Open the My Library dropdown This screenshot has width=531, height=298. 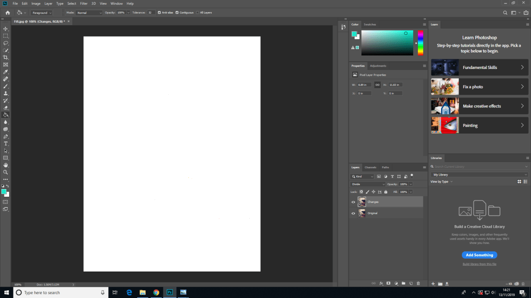point(479,175)
